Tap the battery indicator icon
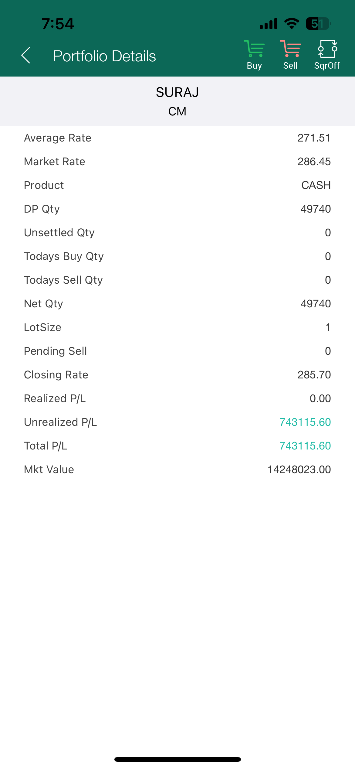Screen dimensions: 355x769 [318, 24]
